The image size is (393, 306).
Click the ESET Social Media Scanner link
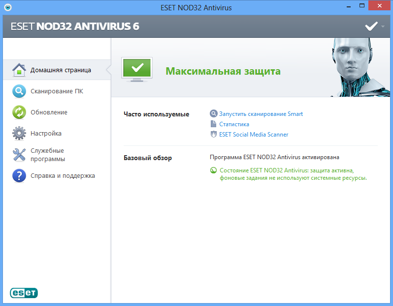(254, 135)
